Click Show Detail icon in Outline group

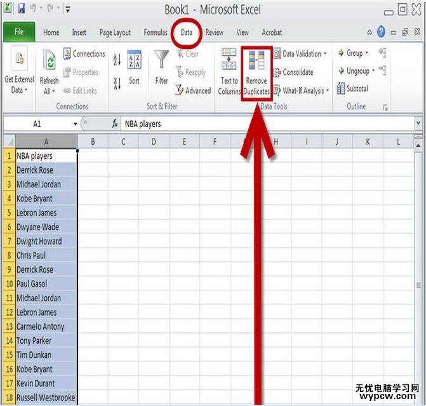point(383,53)
